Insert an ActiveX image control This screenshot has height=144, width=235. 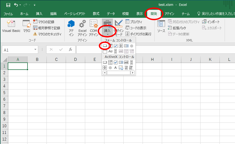click(121, 68)
